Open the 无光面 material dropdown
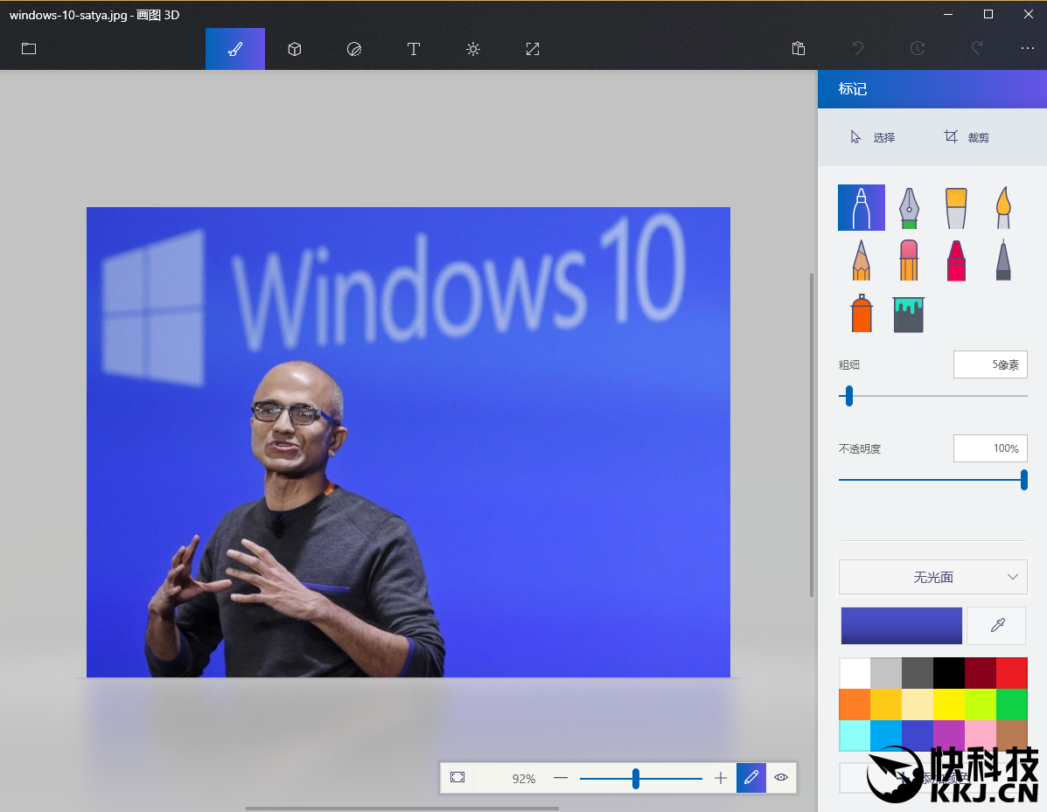This screenshot has width=1047, height=812. point(932,577)
